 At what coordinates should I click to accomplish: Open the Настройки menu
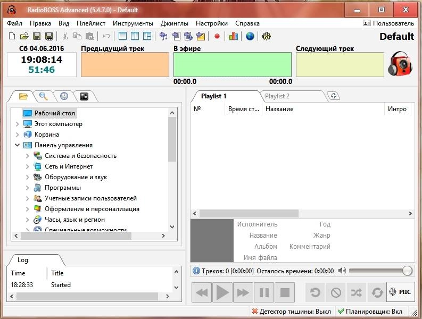click(x=212, y=23)
